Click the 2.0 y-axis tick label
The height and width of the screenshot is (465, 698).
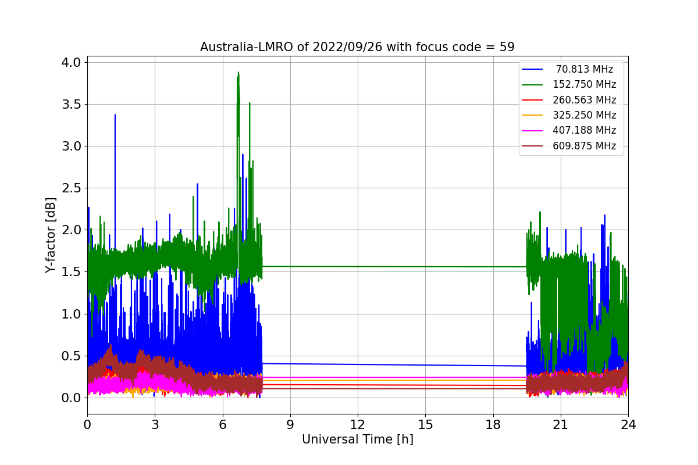pos(72,230)
